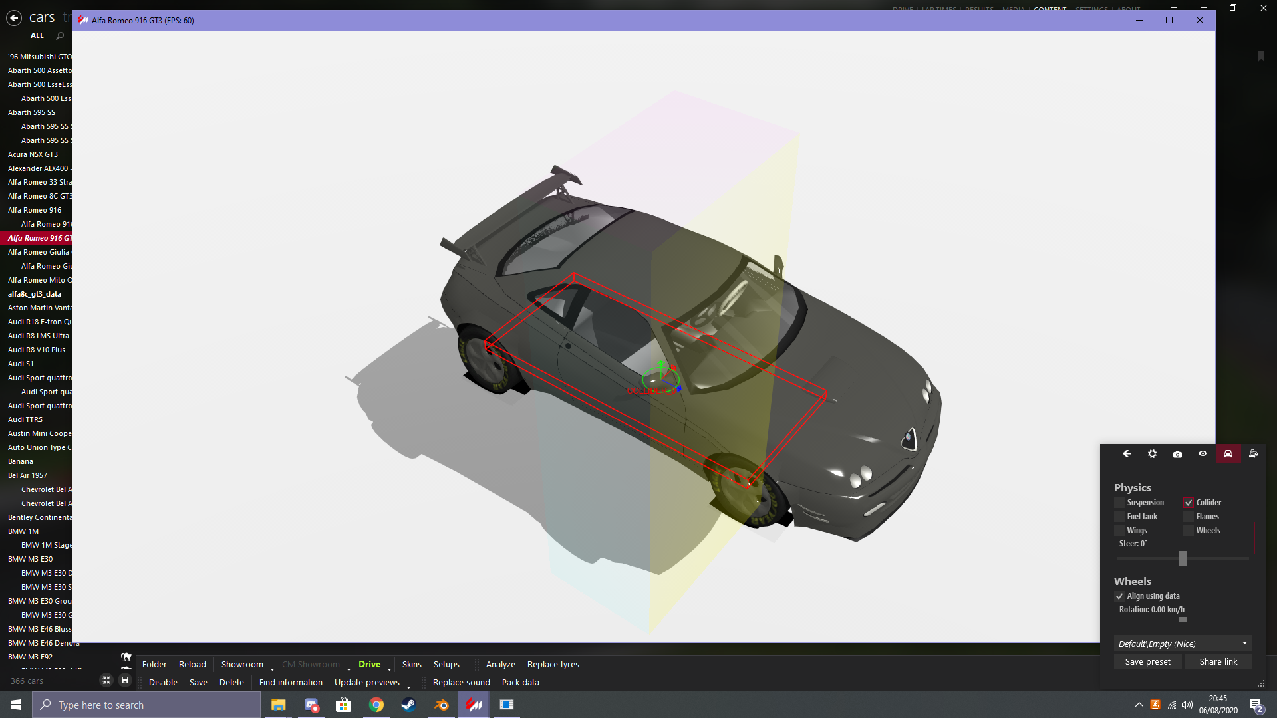Click the showroom panel's red scrollbar

(1254, 537)
